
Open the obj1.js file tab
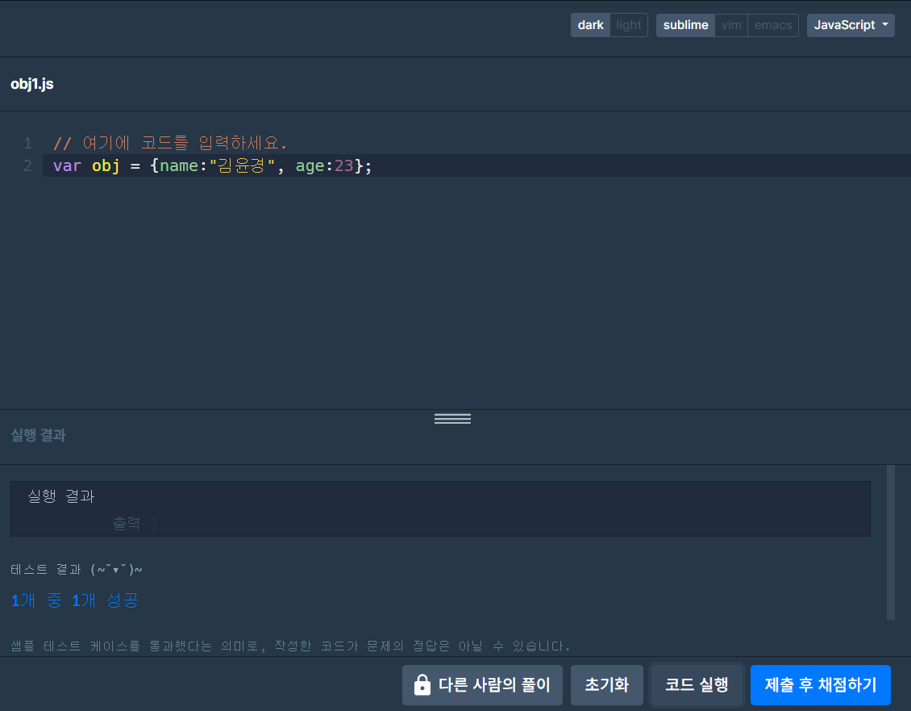click(x=32, y=84)
